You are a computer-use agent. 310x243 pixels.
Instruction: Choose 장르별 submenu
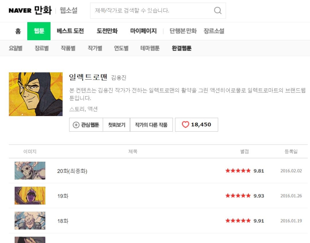[x=42, y=48]
